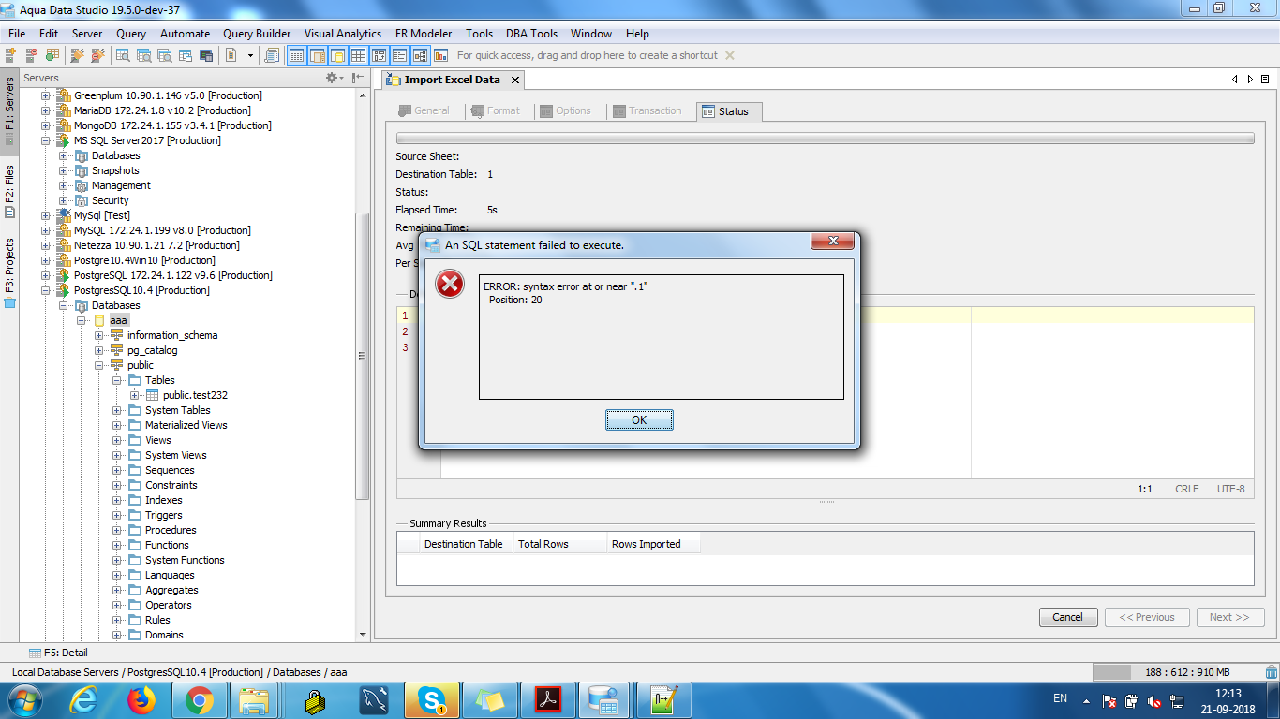
Task: Click the UTF-8 encoding indicator
Action: 1230,489
